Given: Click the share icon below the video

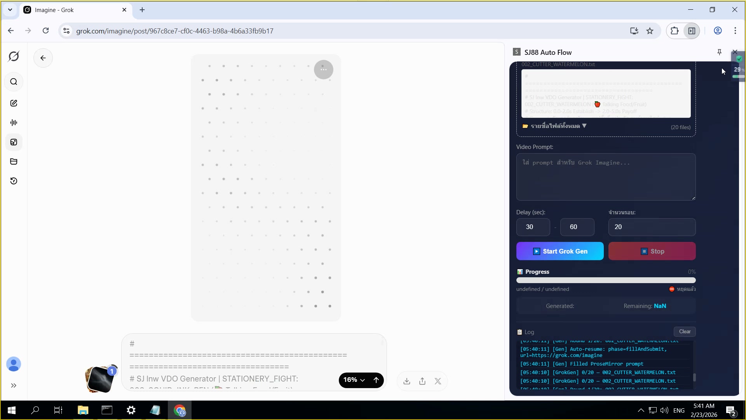Looking at the screenshot, I should tap(422, 381).
